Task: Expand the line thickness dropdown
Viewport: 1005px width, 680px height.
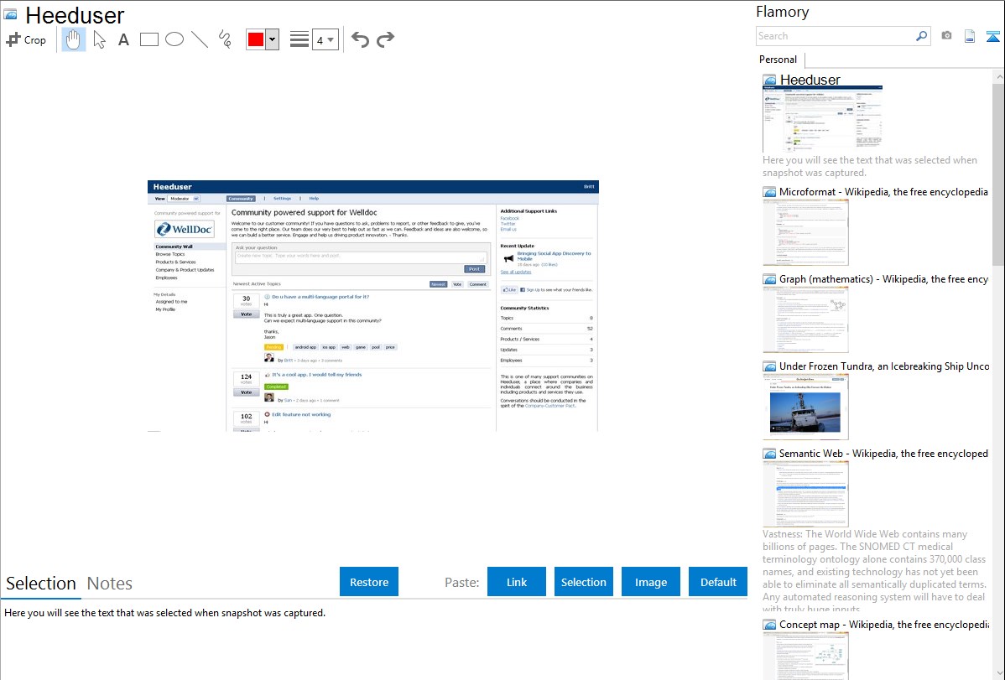Action: [325, 39]
